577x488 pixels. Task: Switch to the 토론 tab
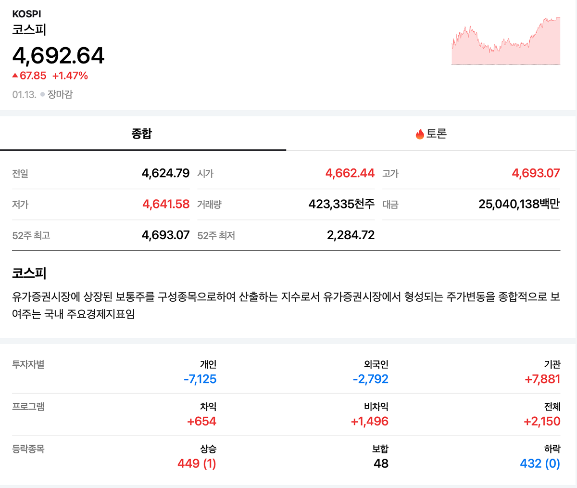click(x=431, y=134)
